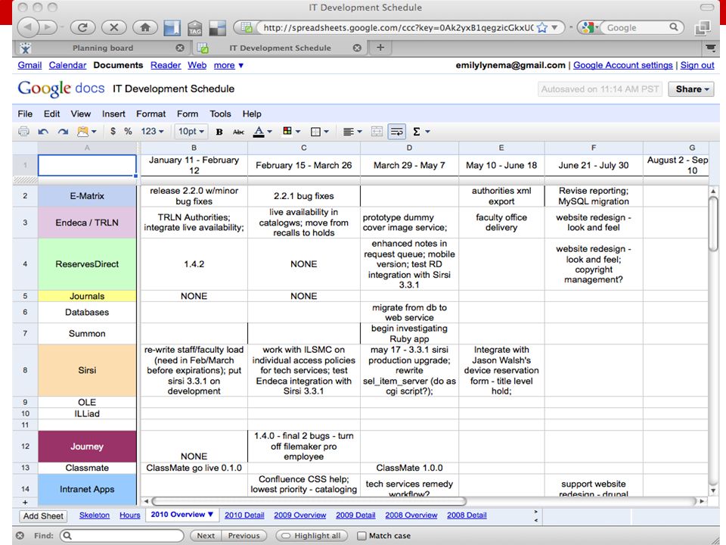Open the Hours sheet
Screen dimensions: 726x545
(129, 515)
